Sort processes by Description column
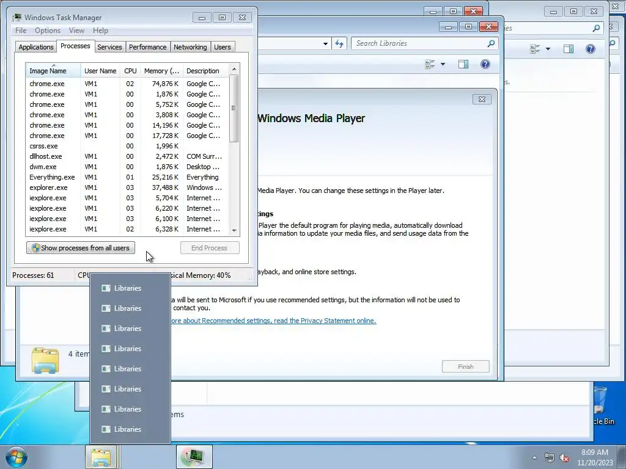Image resolution: width=626 pixels, height=469 pixels. tap(205, 71)
